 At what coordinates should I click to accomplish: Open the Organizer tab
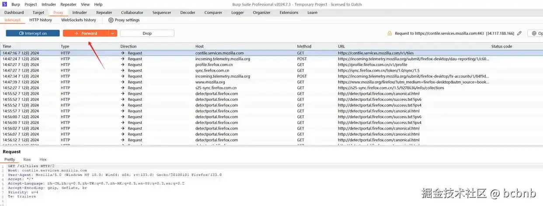(261, 13)
